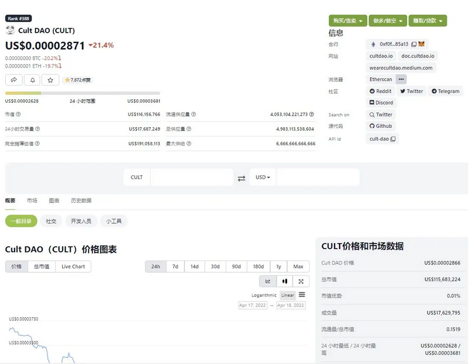This screenshot has height=364, width=471.
Task: Open Telegram community link
Action: (446, 91)
